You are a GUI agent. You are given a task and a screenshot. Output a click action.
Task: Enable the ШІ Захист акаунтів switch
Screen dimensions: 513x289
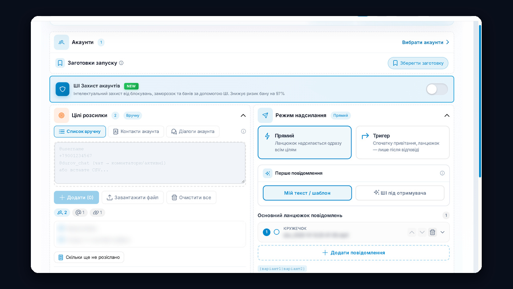click(x=437, y=89)
